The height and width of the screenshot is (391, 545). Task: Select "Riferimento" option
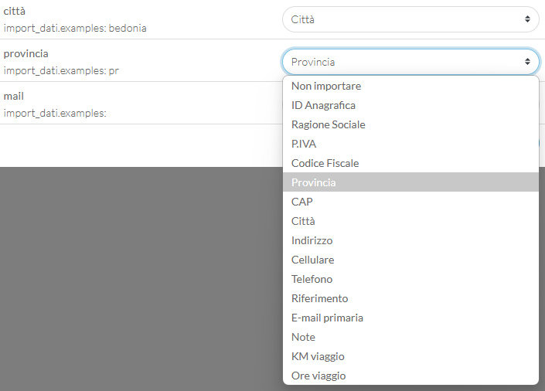(410, 298)
